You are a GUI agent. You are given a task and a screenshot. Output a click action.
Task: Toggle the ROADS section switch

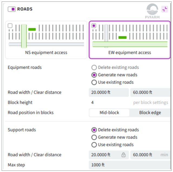point(12,9)
